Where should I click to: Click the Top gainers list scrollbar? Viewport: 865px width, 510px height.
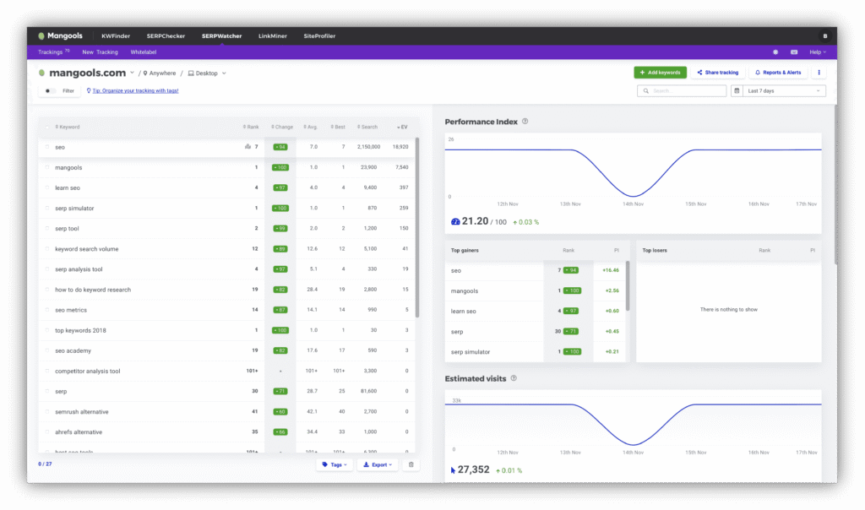point(628,286)
